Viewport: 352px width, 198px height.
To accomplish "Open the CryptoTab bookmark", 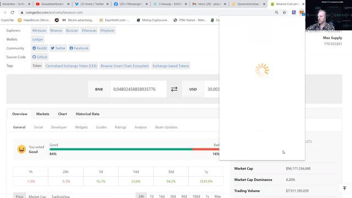I will coord(7,20).
